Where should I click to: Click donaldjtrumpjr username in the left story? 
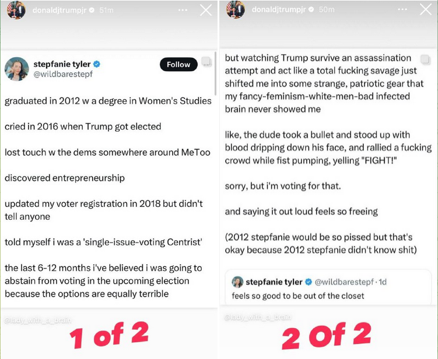click(59, 10)
